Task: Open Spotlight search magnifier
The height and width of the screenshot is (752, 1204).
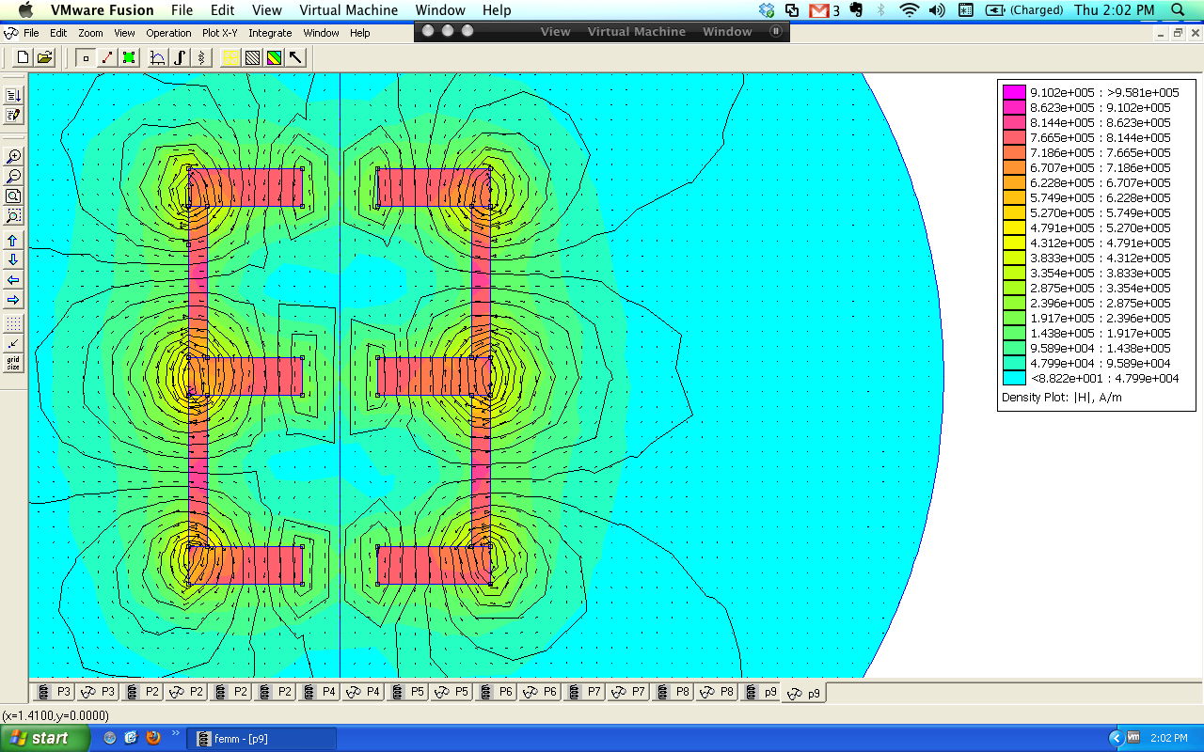Action: point(1178,10)
